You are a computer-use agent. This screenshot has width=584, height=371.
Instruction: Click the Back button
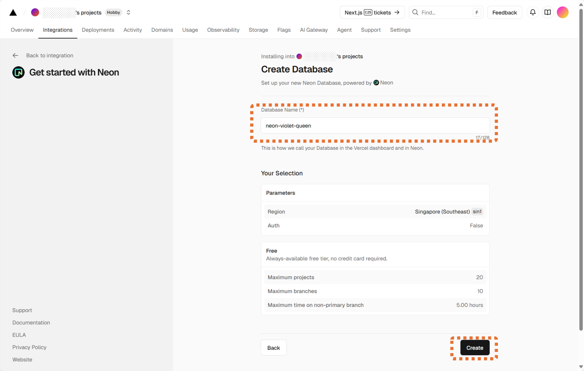tap(273, 348)
